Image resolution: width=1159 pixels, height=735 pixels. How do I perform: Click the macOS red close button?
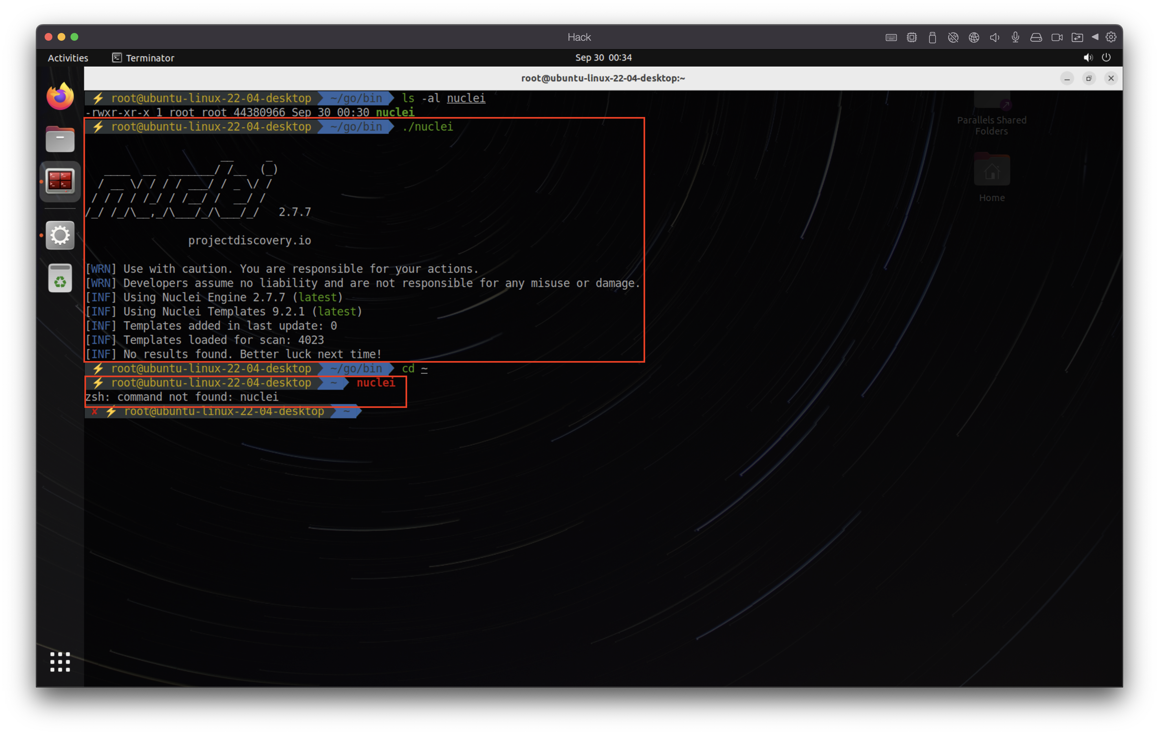pyautogui.click(x=48, y=37)
